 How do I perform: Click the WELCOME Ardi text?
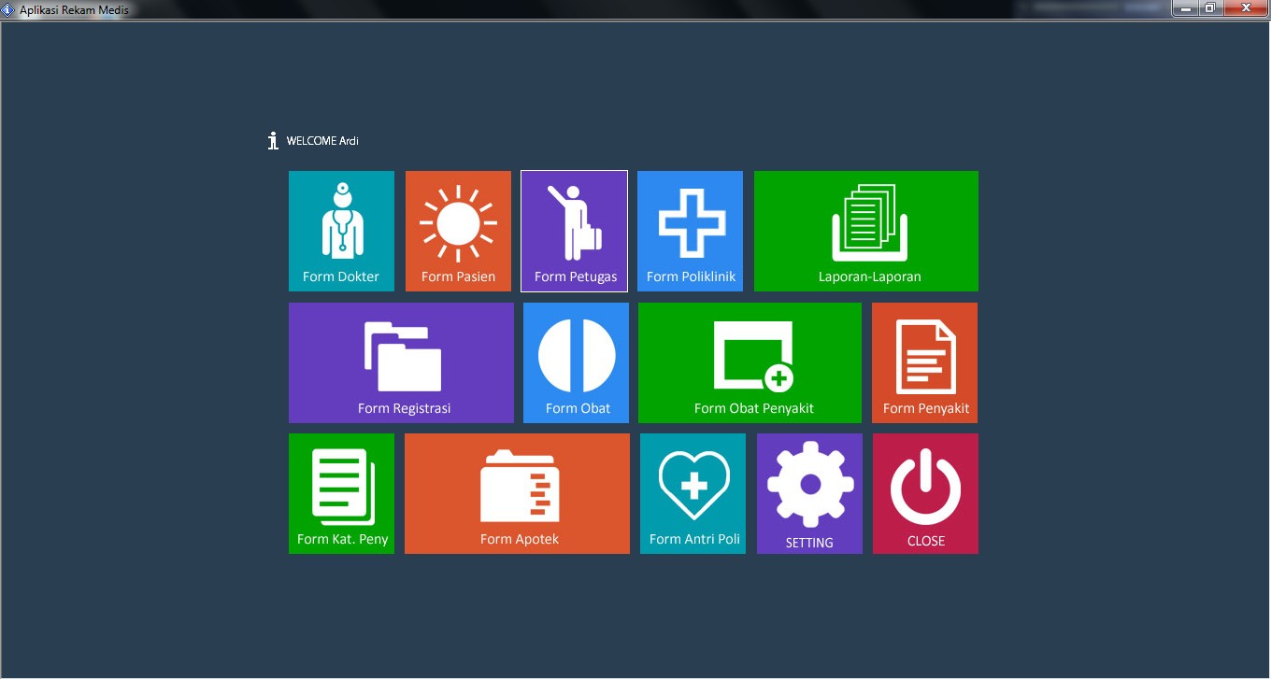[322, 141]
